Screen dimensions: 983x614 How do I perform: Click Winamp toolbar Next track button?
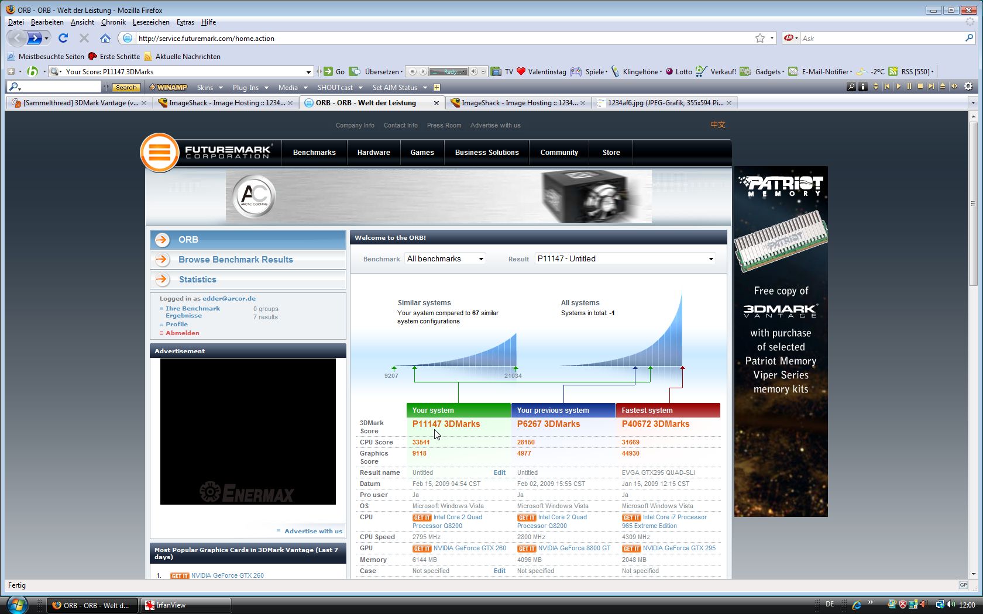932,87
